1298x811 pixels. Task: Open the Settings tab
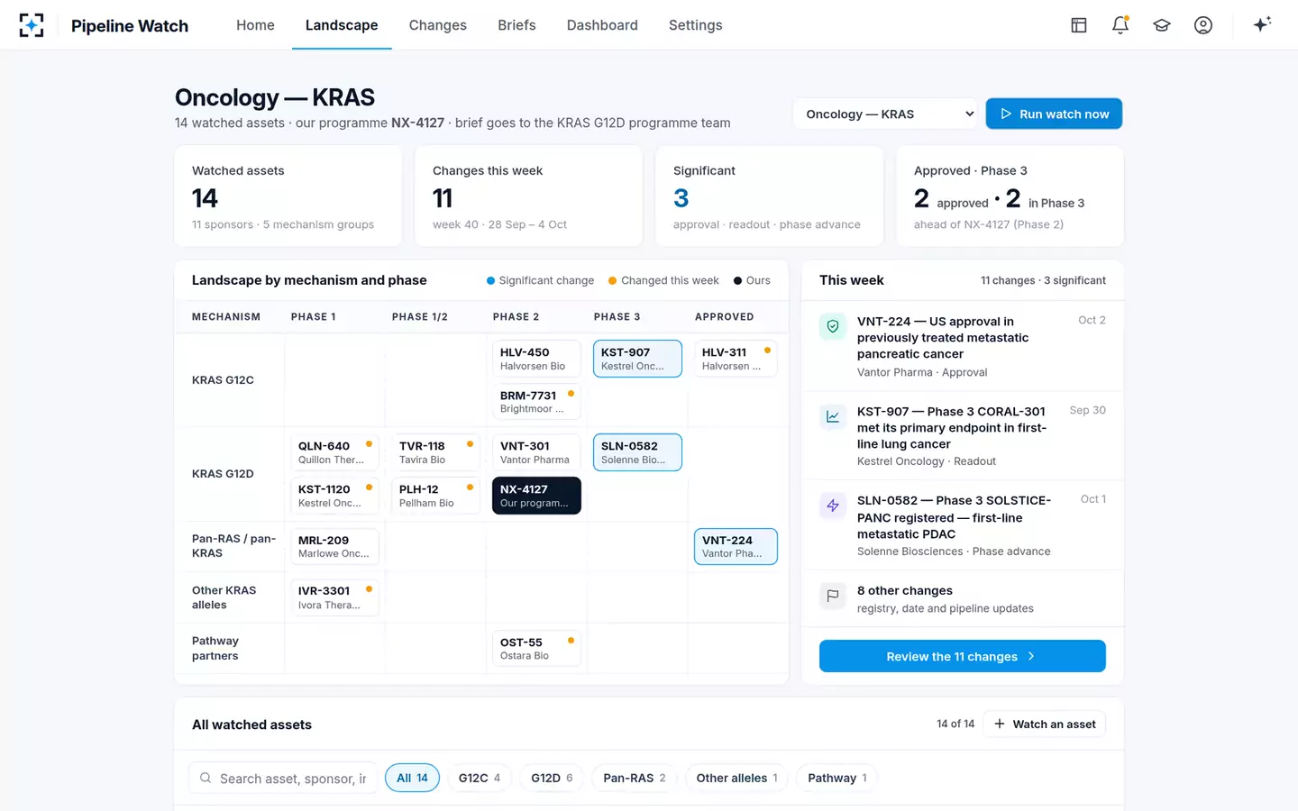pos(695,25)
